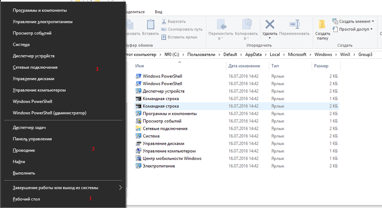Click Paste shortcut (Вставить ярлык) icon
The height and width of the screenshot is (208, 382).
(164, 37)
